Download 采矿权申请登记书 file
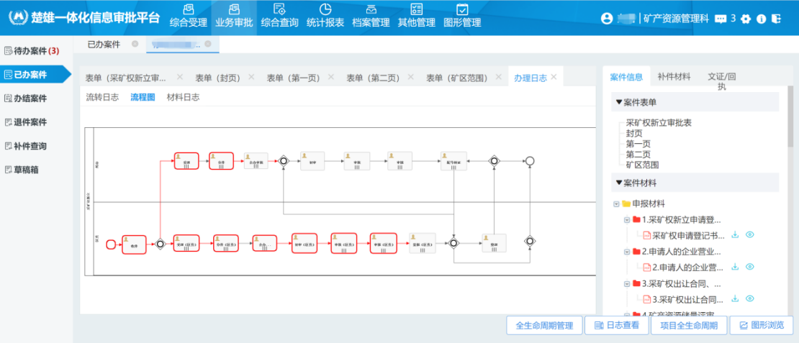 pos(735,234)
